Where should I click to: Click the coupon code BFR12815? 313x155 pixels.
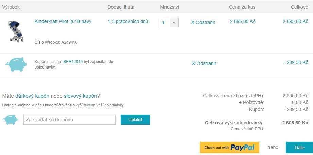[73, 62]
